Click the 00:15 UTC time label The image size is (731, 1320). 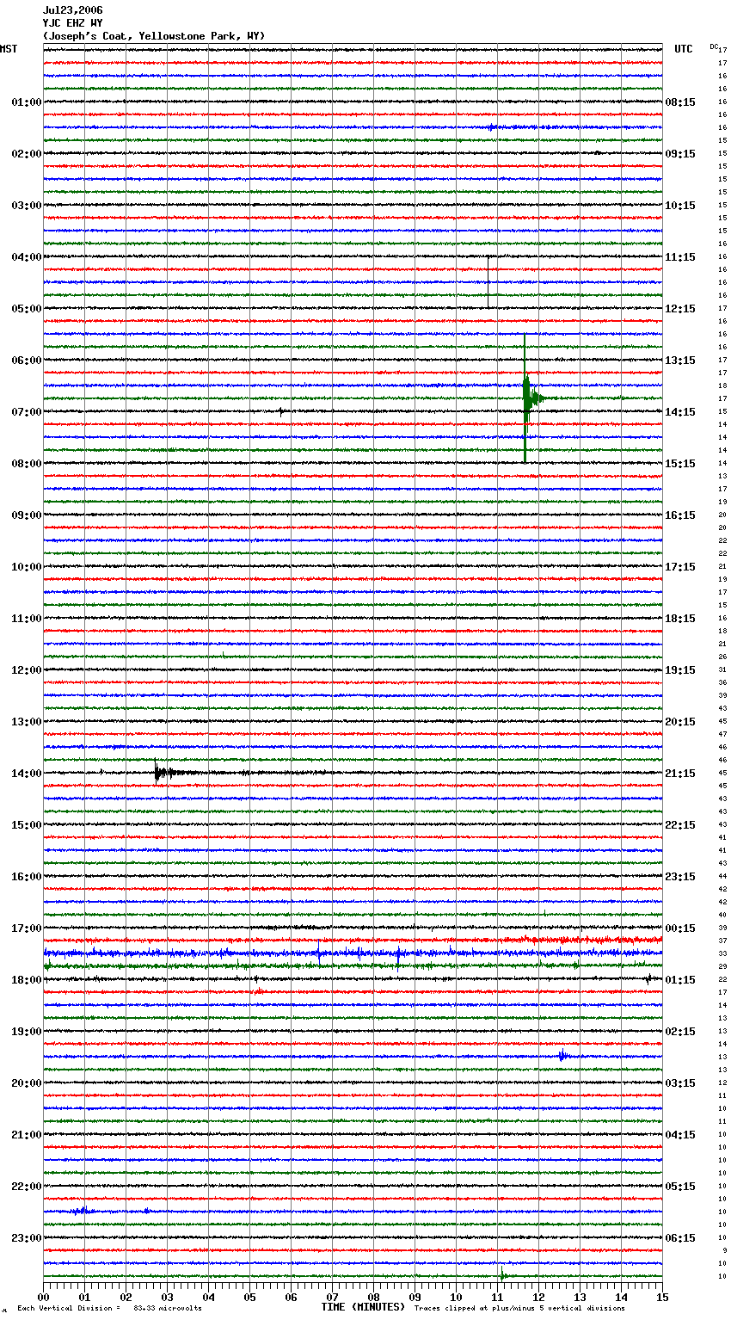click(680, 928)
